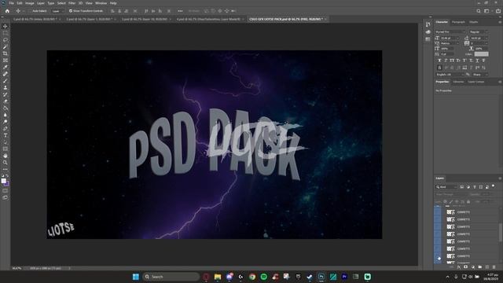Open File Explorer from the taskbar
The height and width of the screenshot is (283, 503).
pyautogui.click(x=218, y=277)
